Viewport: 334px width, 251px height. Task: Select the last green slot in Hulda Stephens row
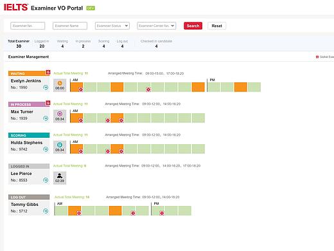(x=198, y=149)
